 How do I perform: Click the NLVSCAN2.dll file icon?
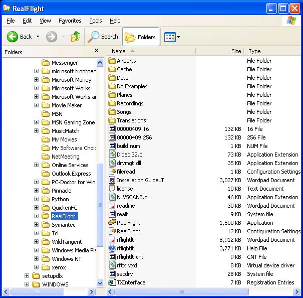pyautogui.click(x=112, y=197)
